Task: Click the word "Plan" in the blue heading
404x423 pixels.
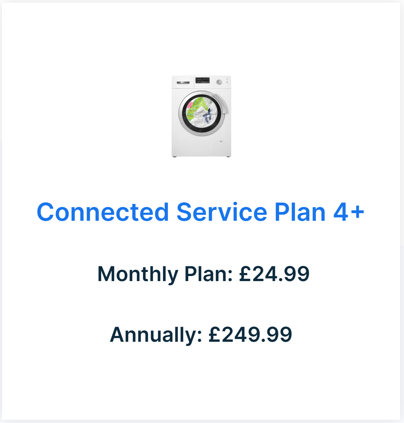Action: 300,212
